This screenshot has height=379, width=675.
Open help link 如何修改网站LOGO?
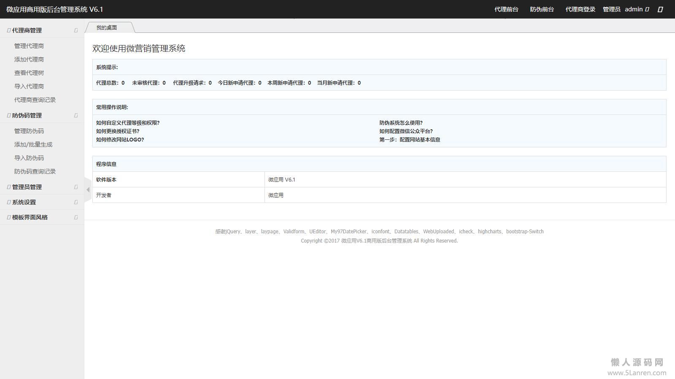(120, 140)
